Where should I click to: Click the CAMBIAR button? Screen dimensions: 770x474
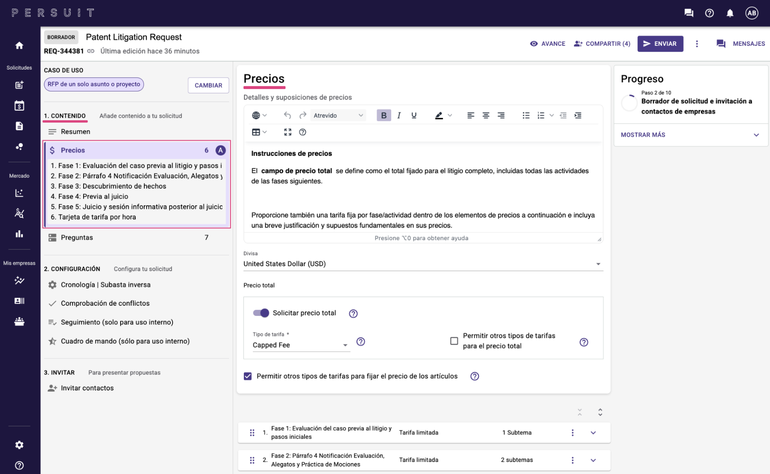coord(208,85)
